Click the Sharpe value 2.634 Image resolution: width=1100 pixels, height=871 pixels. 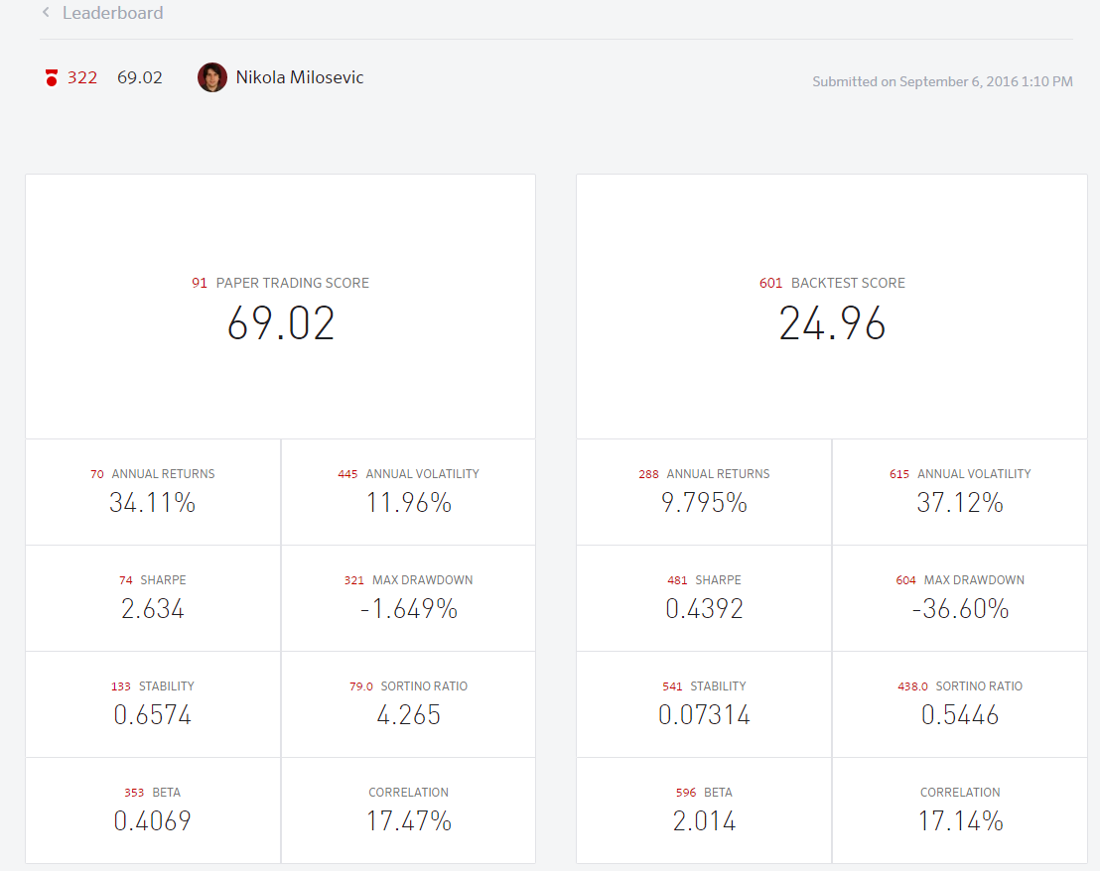point(153,609)
